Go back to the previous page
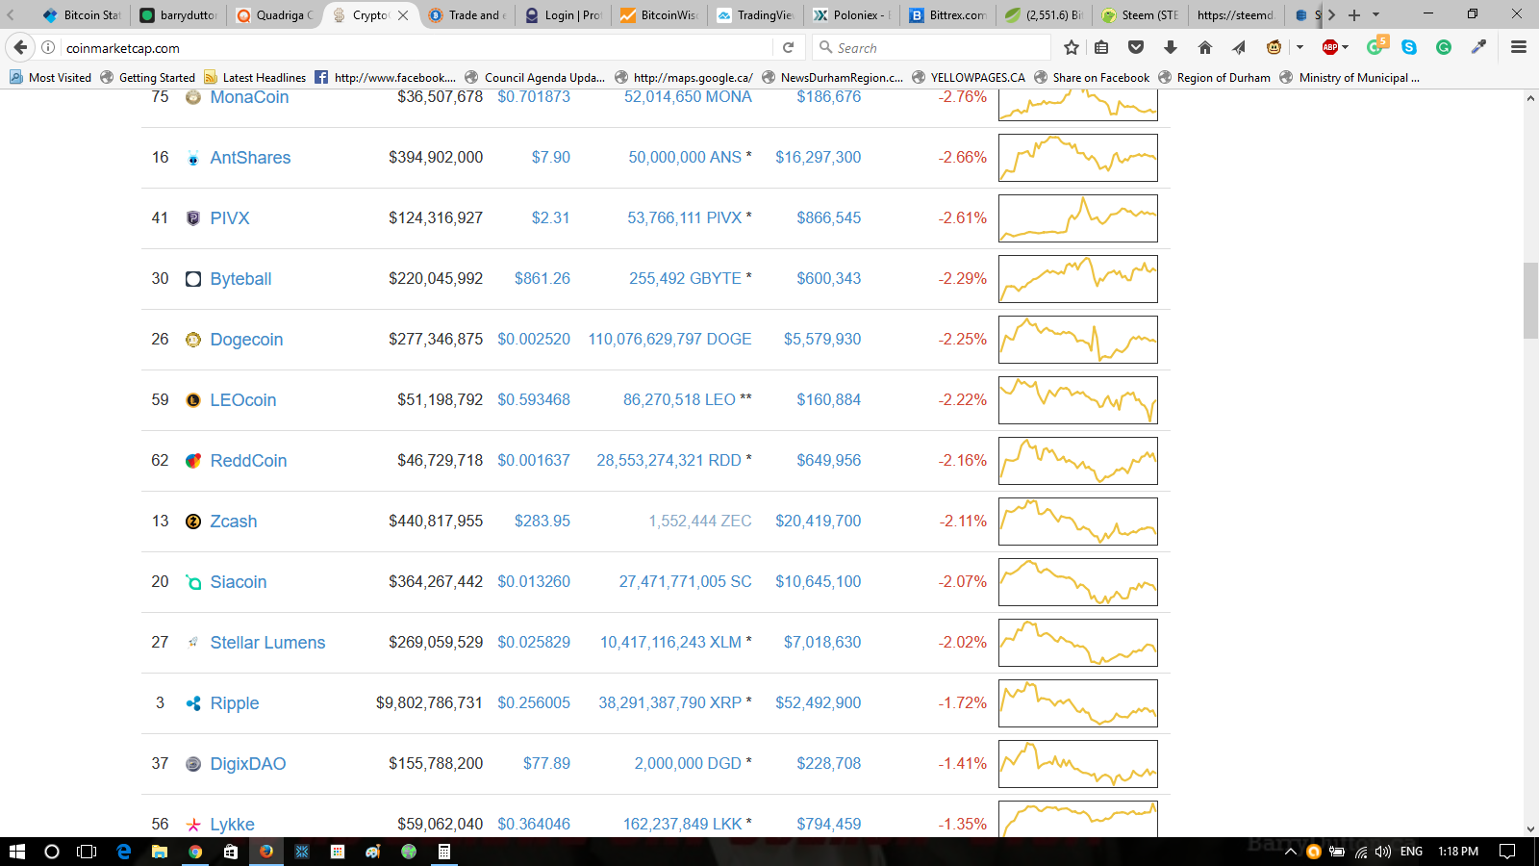The image size is (1539, 866). pyautogui.click(x=20, y=47)
